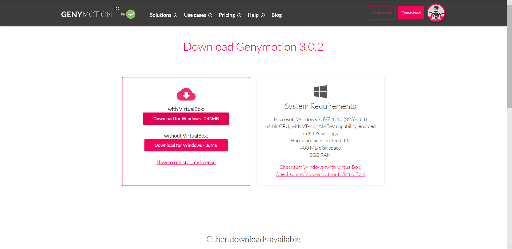Image resolution: width=512 pixels, height=249 pixels.
Task: Click the '2GB RAM' text
Action: 321,155
